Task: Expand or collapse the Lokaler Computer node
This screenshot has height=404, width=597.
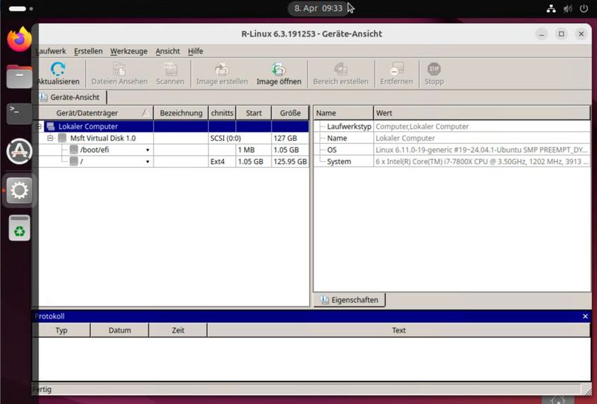Action: [39, 126]
